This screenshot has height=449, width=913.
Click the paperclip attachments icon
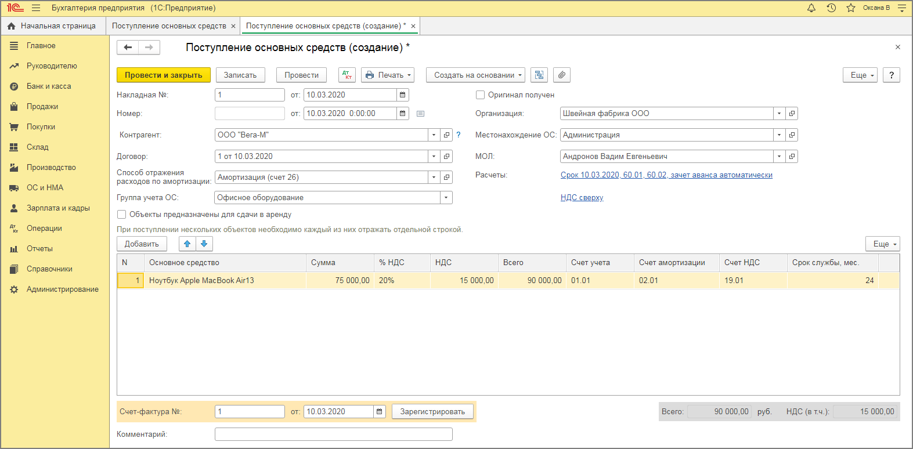click(x=562, y=75)
